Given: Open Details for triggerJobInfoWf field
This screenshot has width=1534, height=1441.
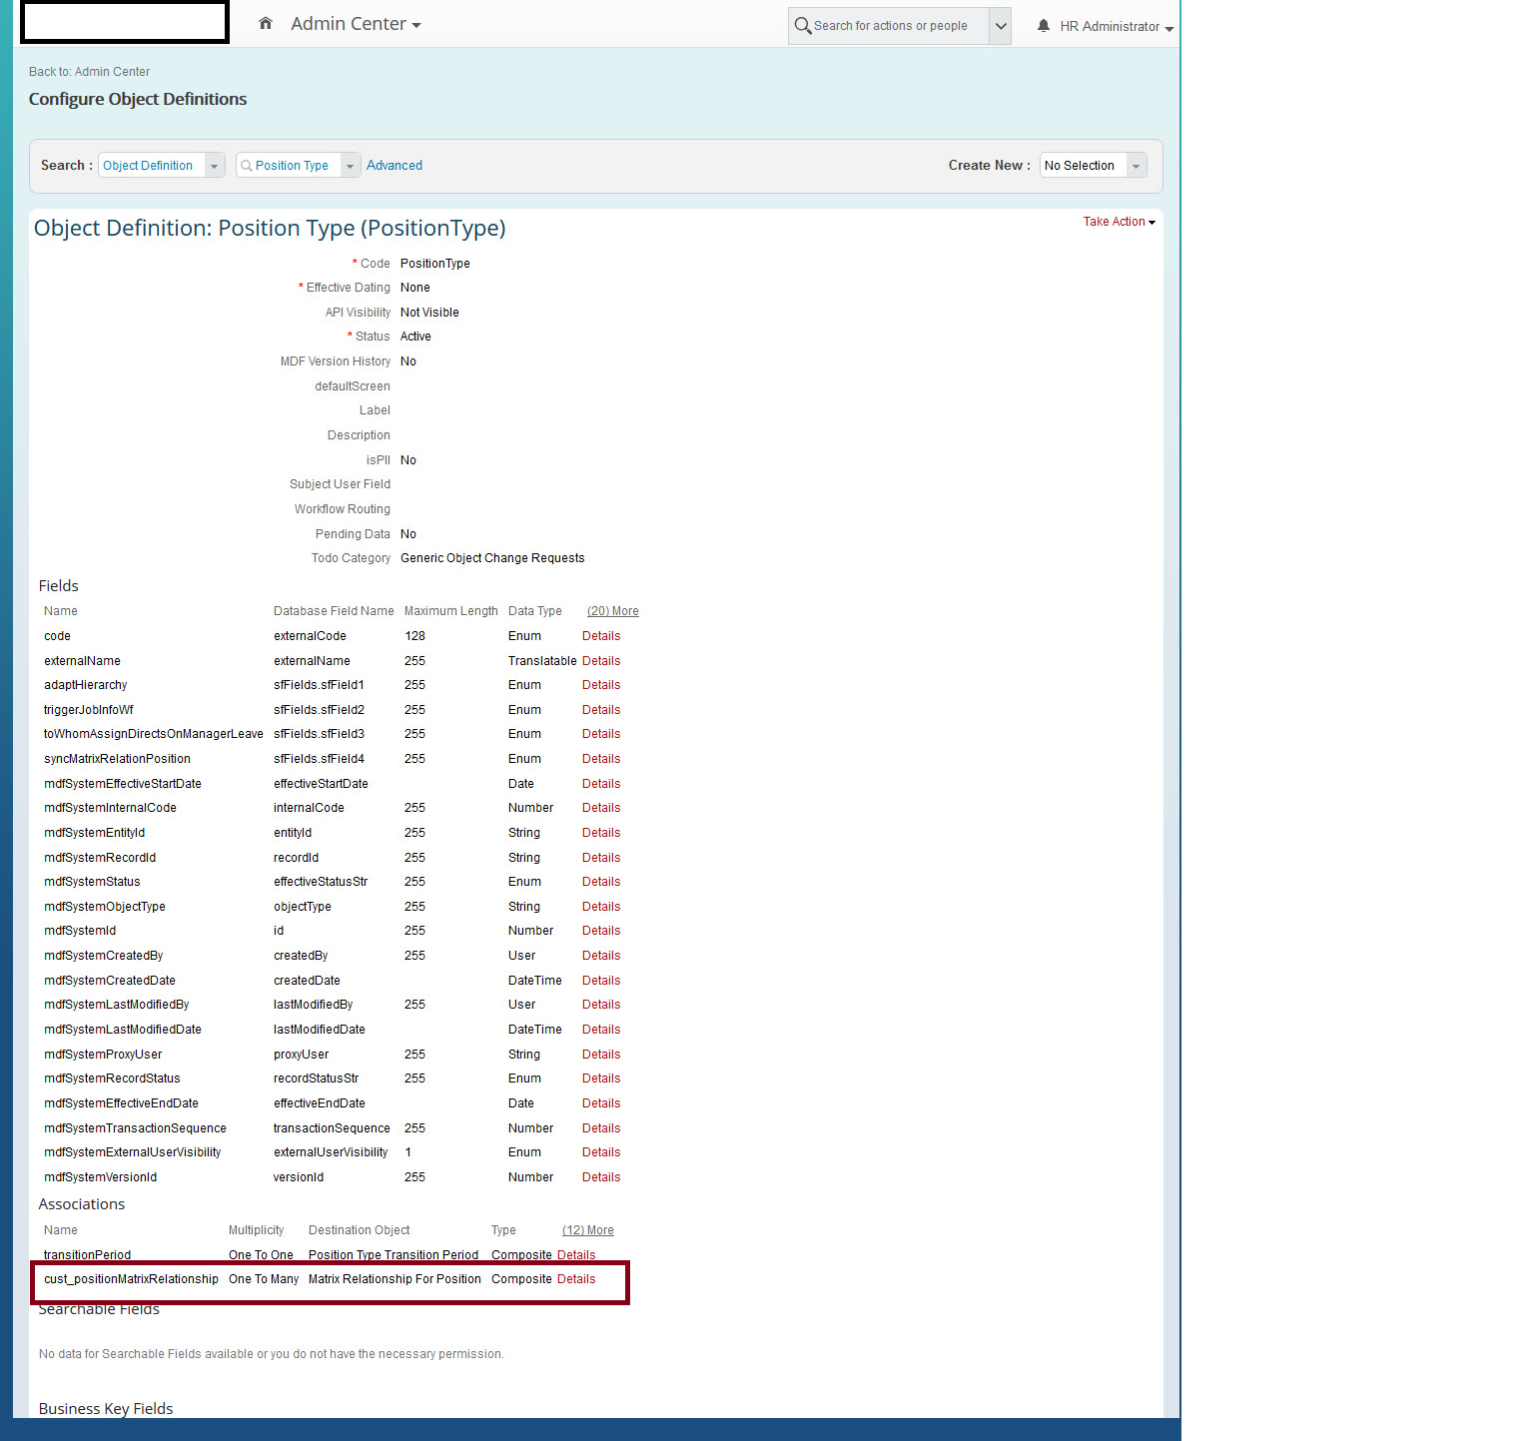Looking at the screenshot, I should click(601, 710).
